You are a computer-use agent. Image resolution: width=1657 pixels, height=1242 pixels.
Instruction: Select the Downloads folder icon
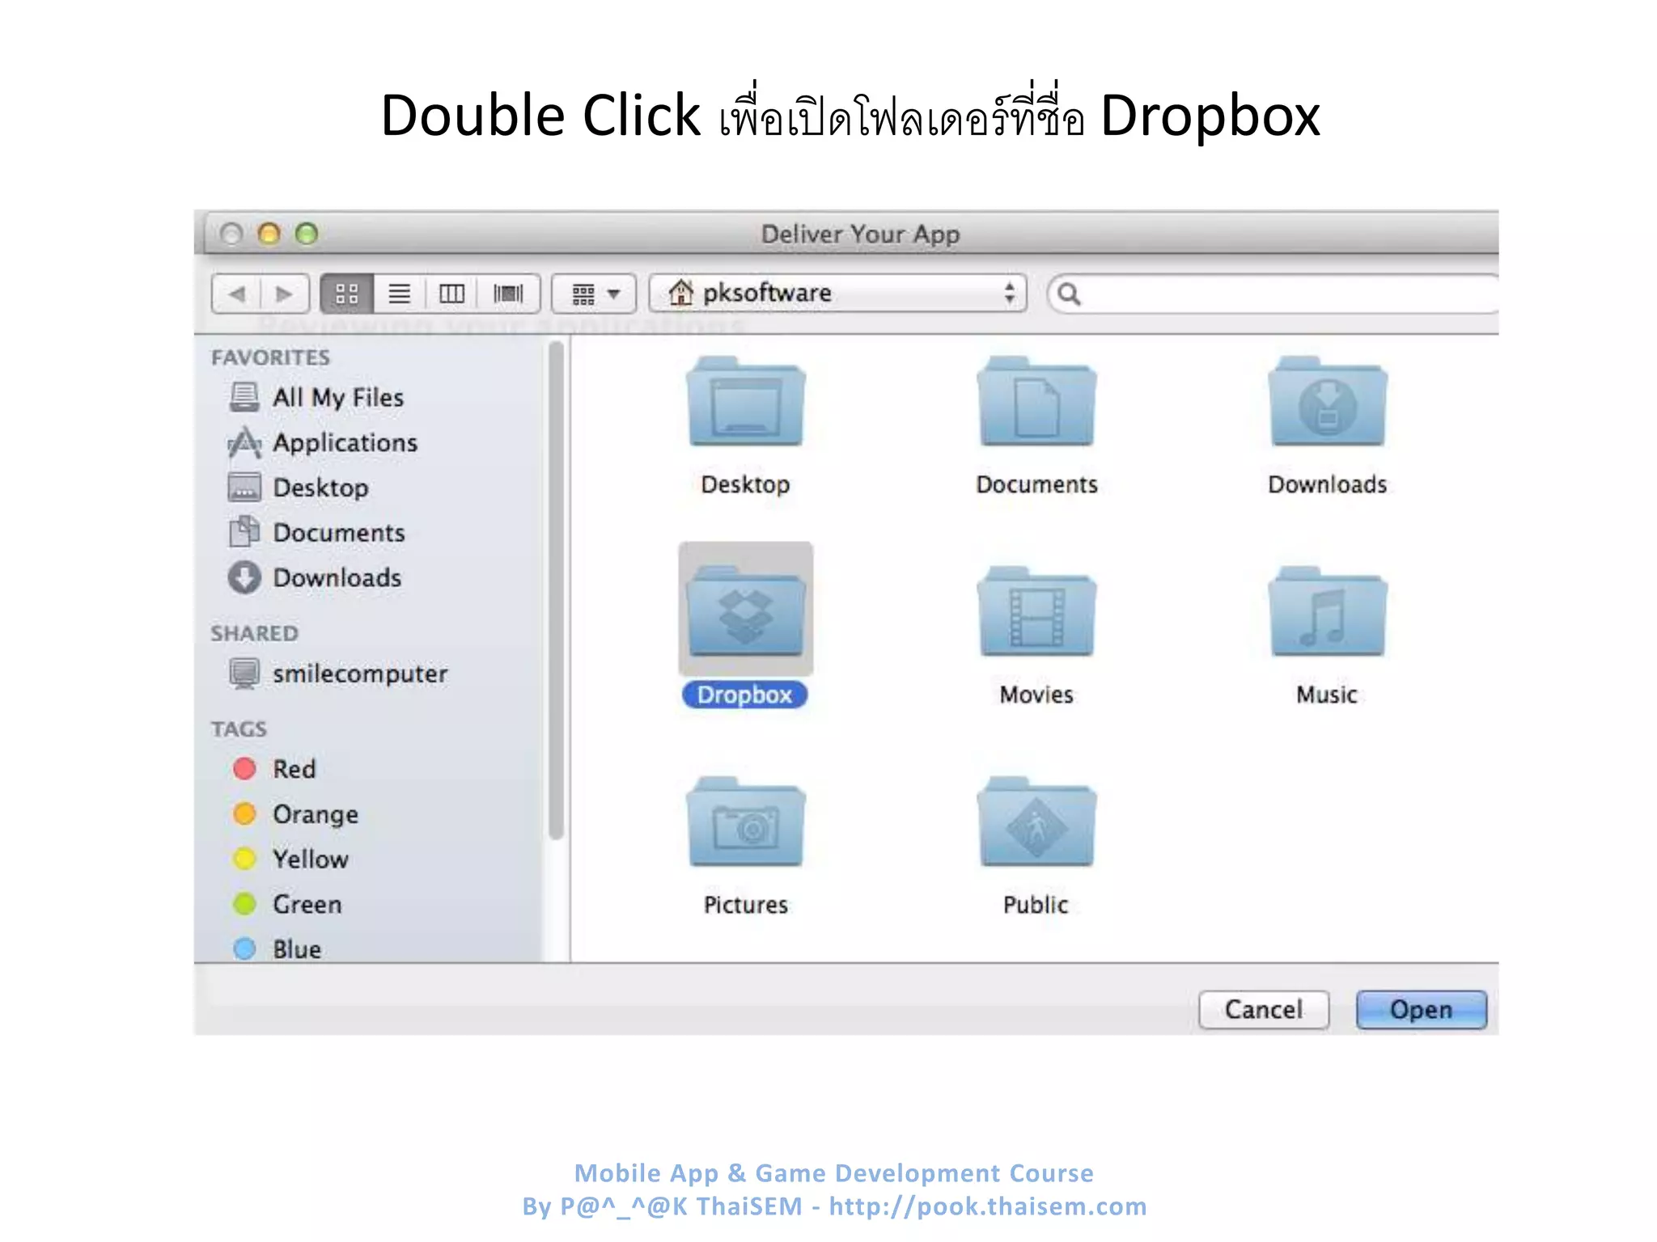(1328, 401)
